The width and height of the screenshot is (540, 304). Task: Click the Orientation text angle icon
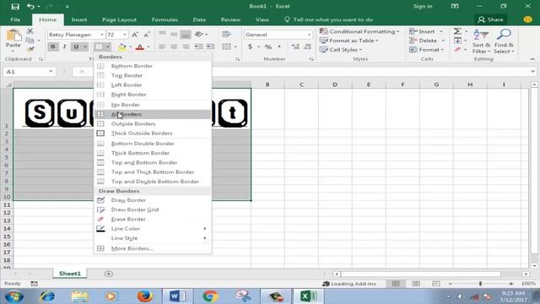(199, 34)
